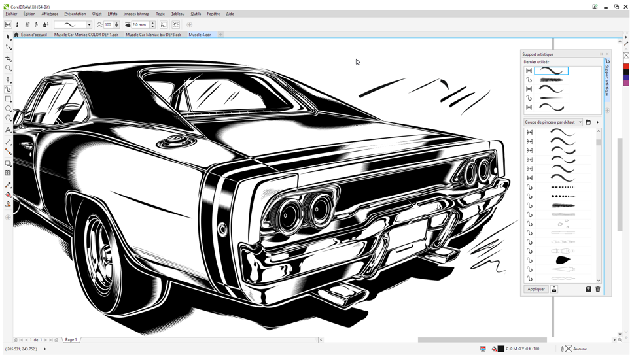The width and height of the screenshot is (632, 359).
Task: Select the Pick tool in toolbox
Action: pos(8,37)
